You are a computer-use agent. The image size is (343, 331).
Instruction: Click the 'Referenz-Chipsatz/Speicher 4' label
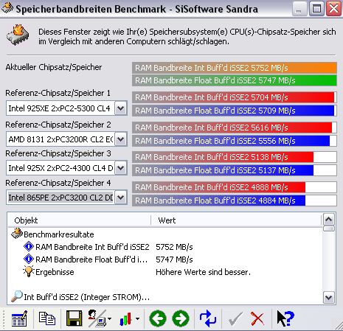click(x=58, y=183)
